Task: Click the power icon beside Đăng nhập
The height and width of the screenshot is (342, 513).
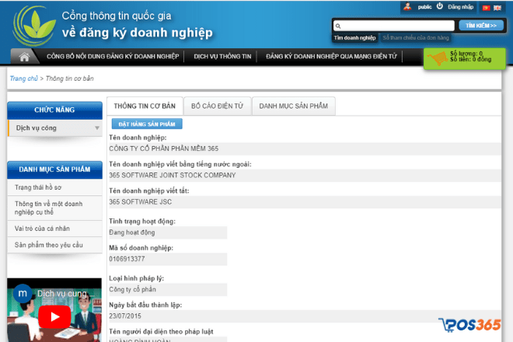Action: point(440,6)
